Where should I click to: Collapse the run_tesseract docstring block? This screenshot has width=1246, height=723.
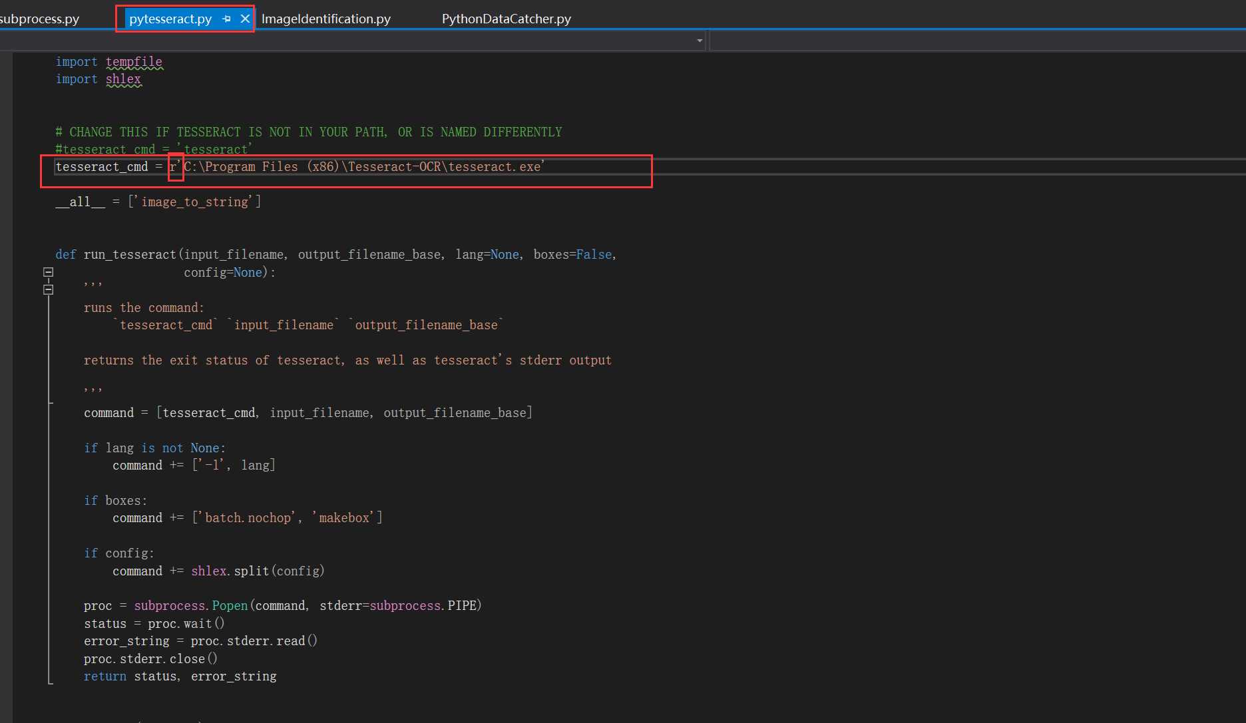(48, 289)
